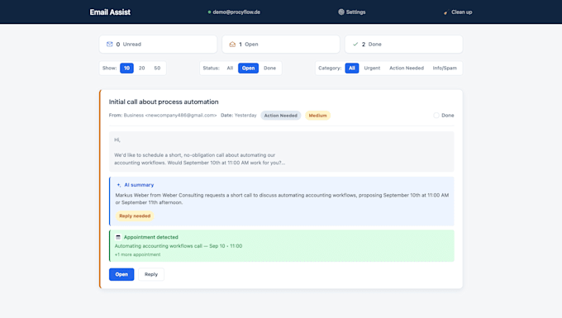This screenshot has width=562, height=318.
Task: Filter Category by Info/Spam
Action: point(445,68)
